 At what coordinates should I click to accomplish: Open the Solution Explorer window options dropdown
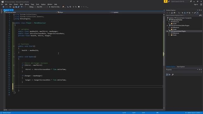coord(198,10)
